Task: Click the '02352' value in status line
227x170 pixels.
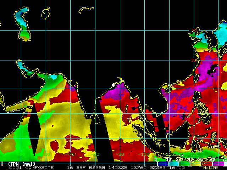Action: click(x=157, y=168)
